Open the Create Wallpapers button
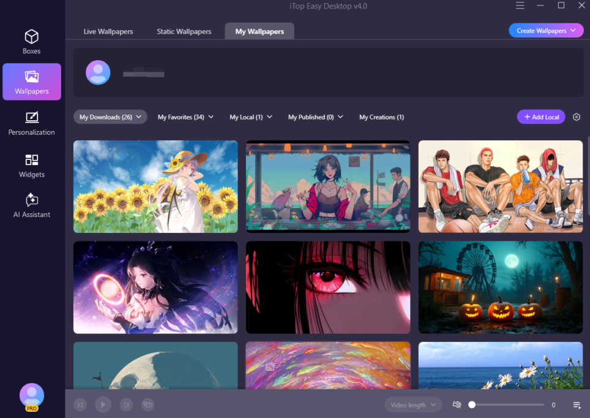Image resolution: width=590 pixels, height=418 pixels. [x=546, y=31]
